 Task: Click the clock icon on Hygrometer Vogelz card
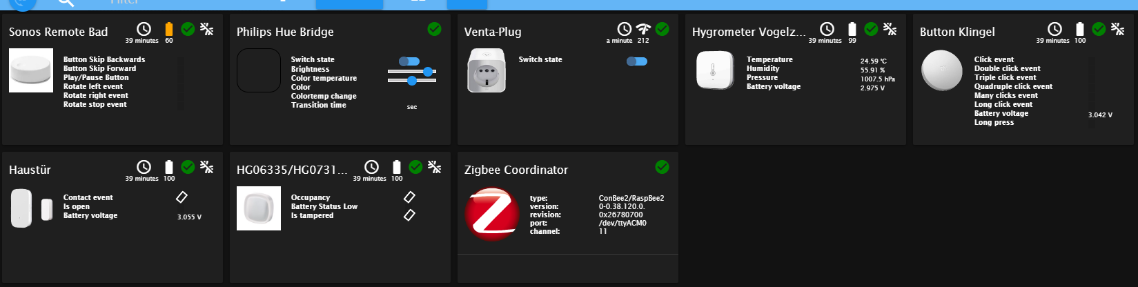(827, 29)
